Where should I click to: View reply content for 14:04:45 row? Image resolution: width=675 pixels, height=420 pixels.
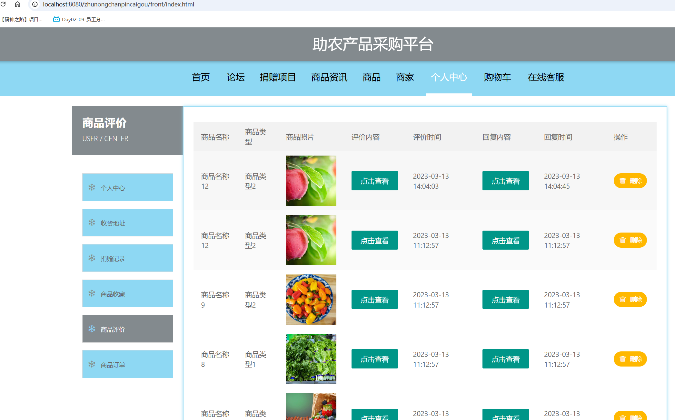(506, 181)
